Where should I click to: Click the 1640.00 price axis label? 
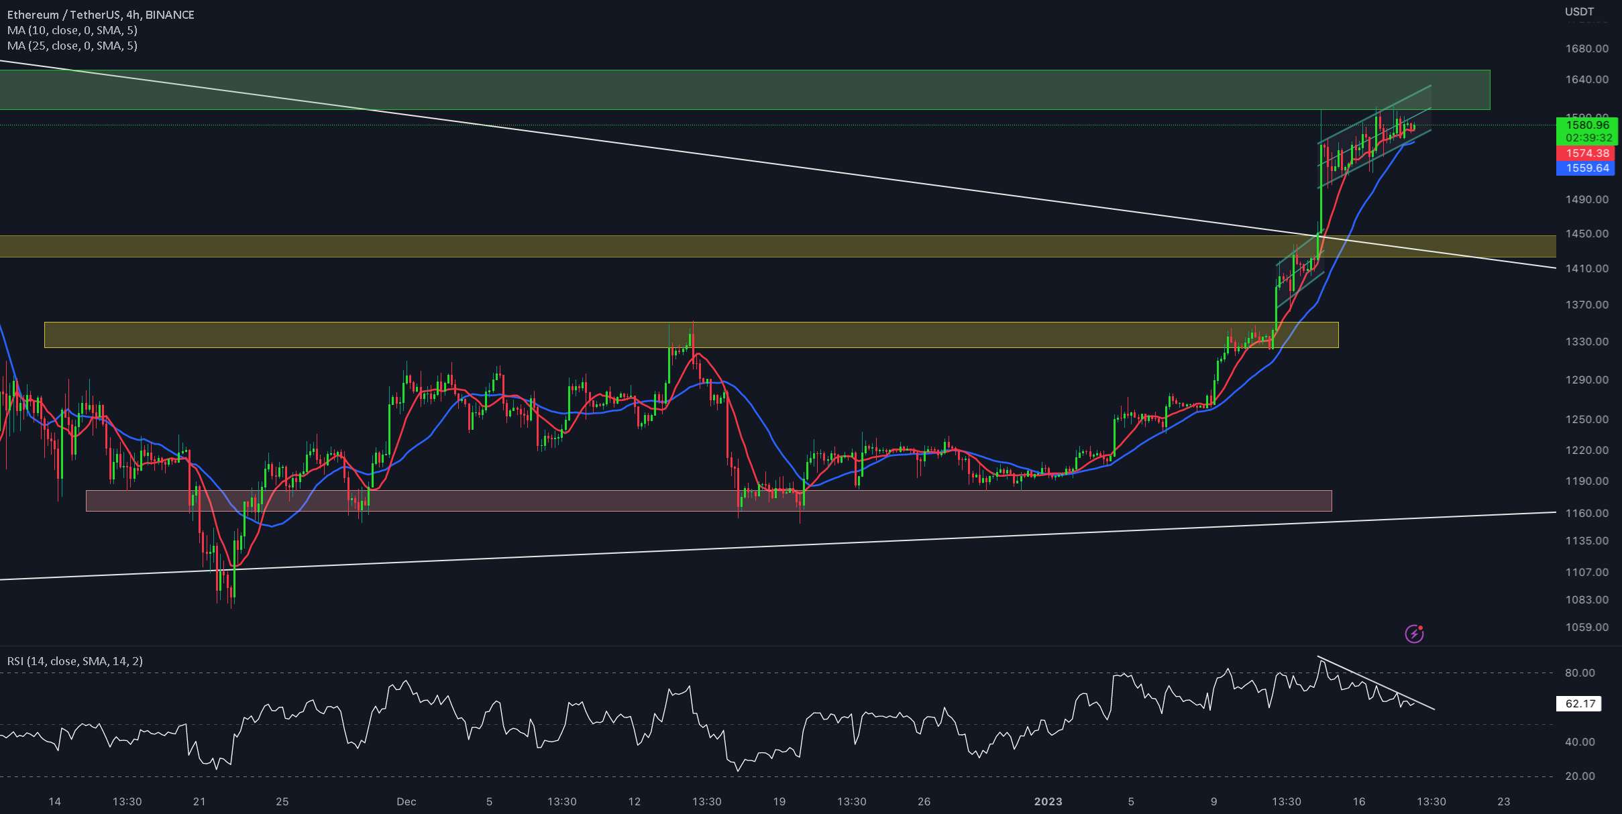[x=1586, y=79]
